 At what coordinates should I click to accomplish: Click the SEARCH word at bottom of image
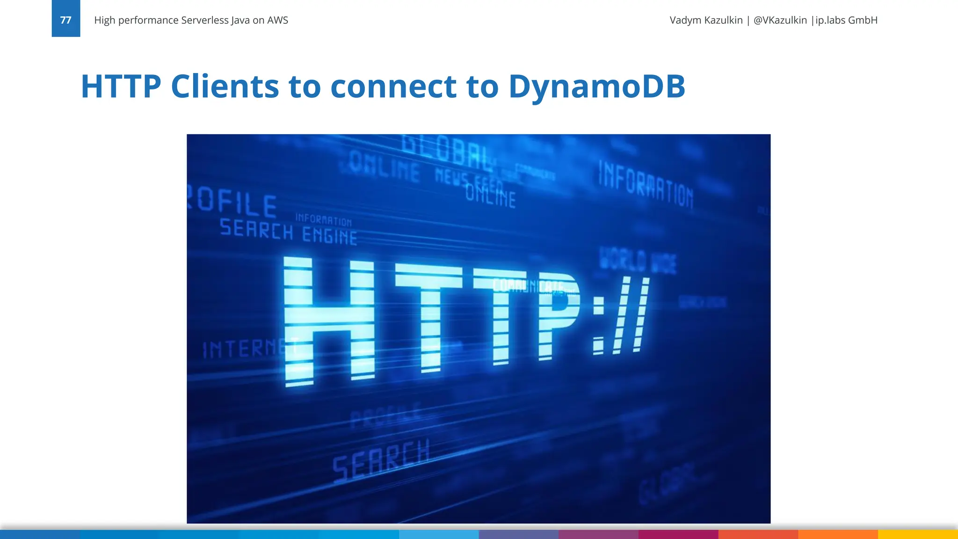(x=381, y=461)
